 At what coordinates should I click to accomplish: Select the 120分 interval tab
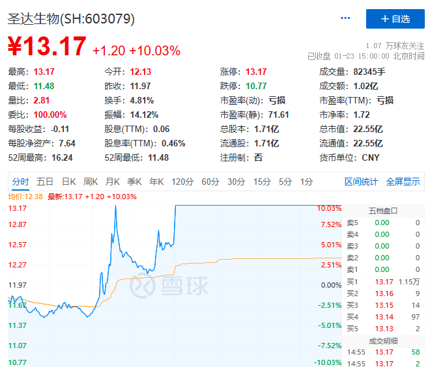pyautogui.click(x=182, y=182)
